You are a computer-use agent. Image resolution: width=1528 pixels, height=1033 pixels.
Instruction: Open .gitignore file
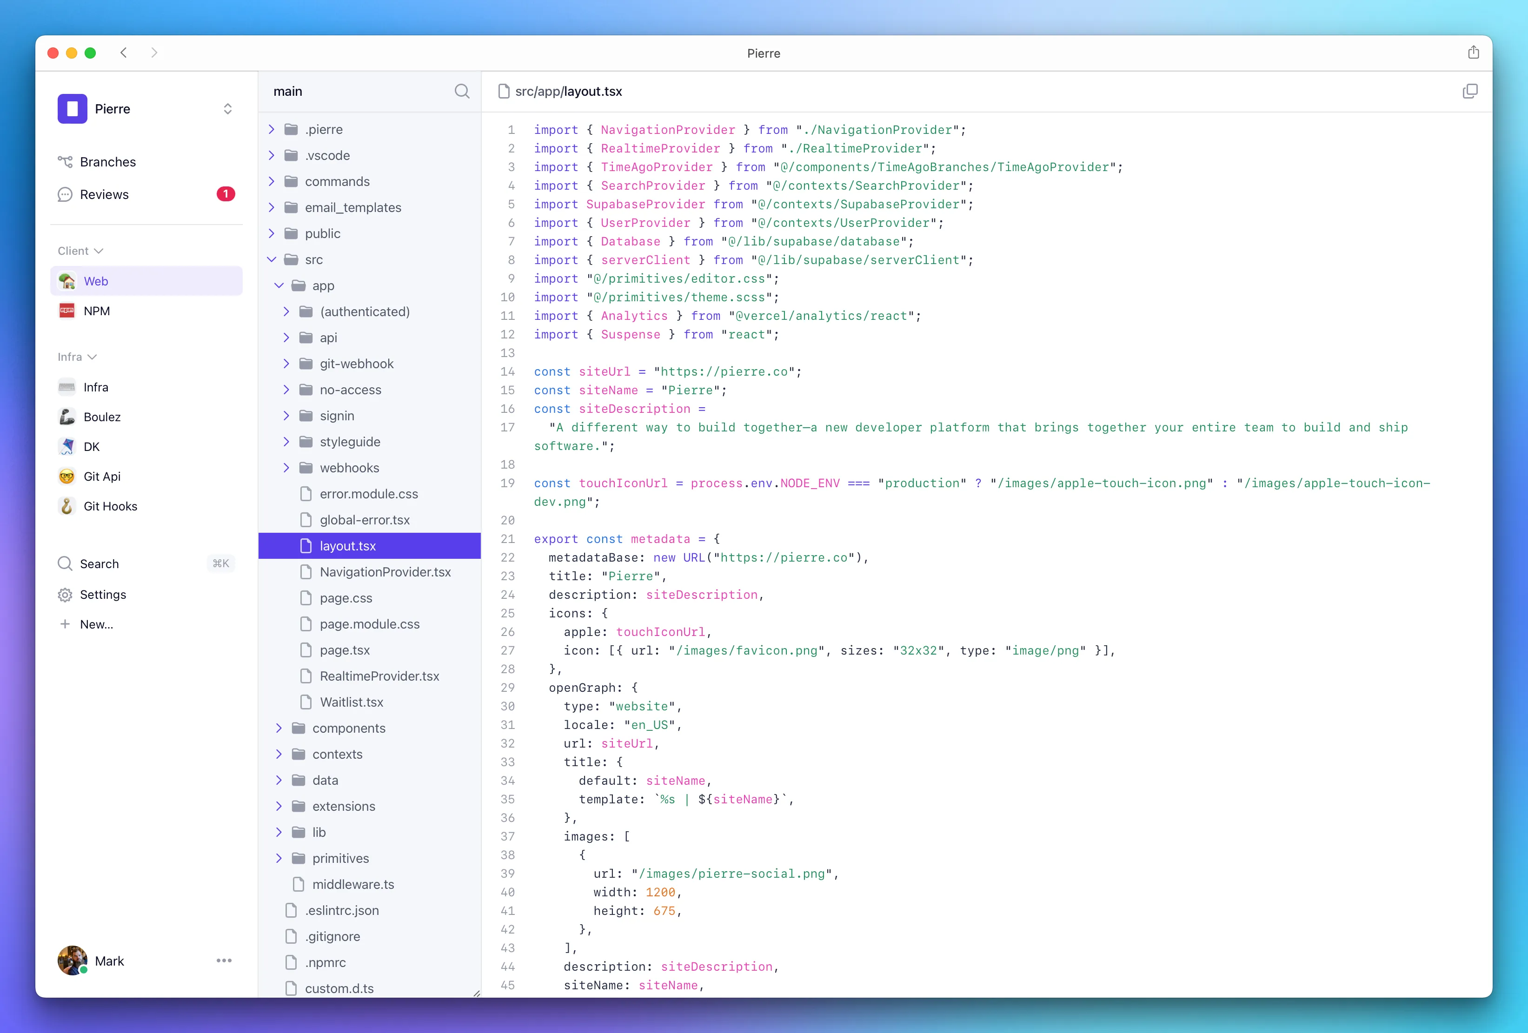point(370,936)
